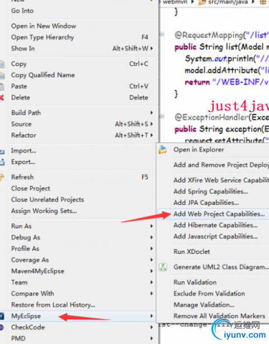Image resolution: width=269 pixels, height=344 pixels.
Task: Click the Open in Explorer folder icon
Action: (x=163, y=150)
